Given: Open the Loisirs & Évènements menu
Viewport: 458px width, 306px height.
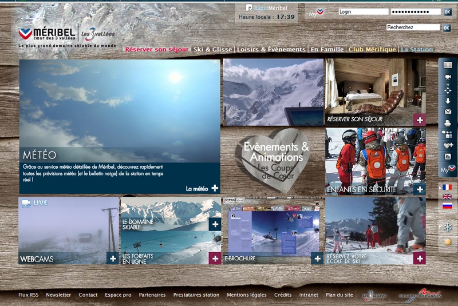Looking at the screenshot, I should pos(271,49).
